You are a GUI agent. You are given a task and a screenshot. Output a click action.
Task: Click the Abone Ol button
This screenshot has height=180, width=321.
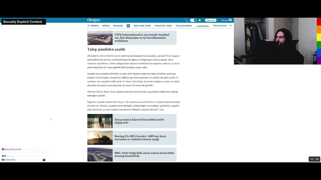[211, 20]
